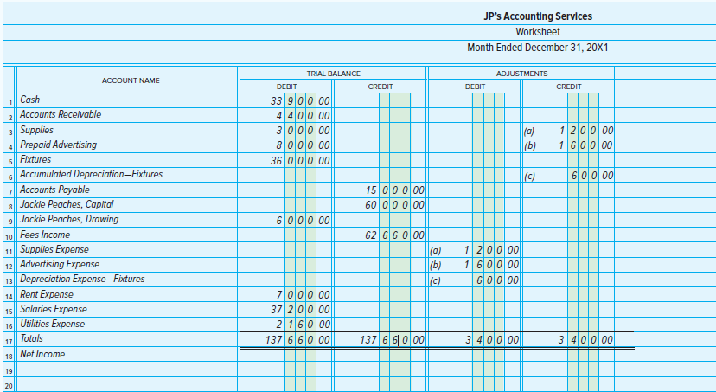
Task: Click the Net Income row label
Action: point(42,355)
